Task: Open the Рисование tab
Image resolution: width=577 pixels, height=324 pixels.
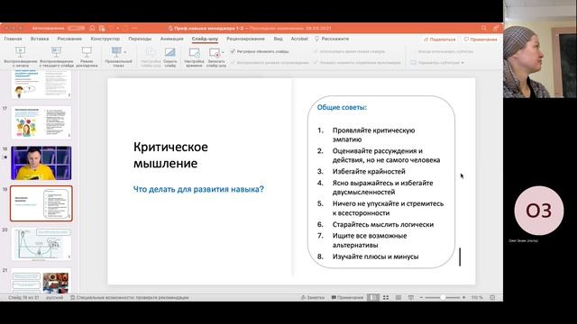Action: point(69,39)
